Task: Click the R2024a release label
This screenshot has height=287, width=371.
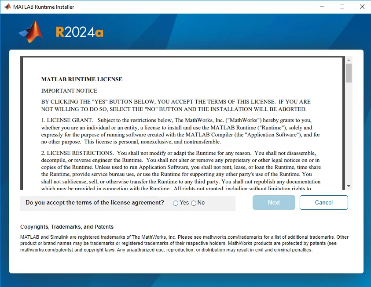Action: tap(80, 32)
